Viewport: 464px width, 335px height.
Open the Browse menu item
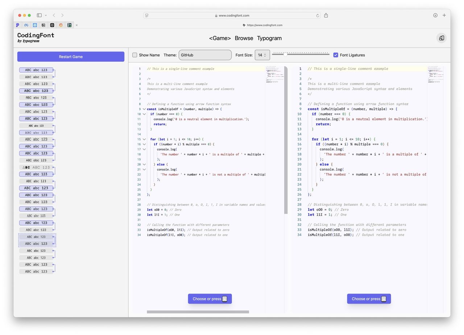pos(244,38)
